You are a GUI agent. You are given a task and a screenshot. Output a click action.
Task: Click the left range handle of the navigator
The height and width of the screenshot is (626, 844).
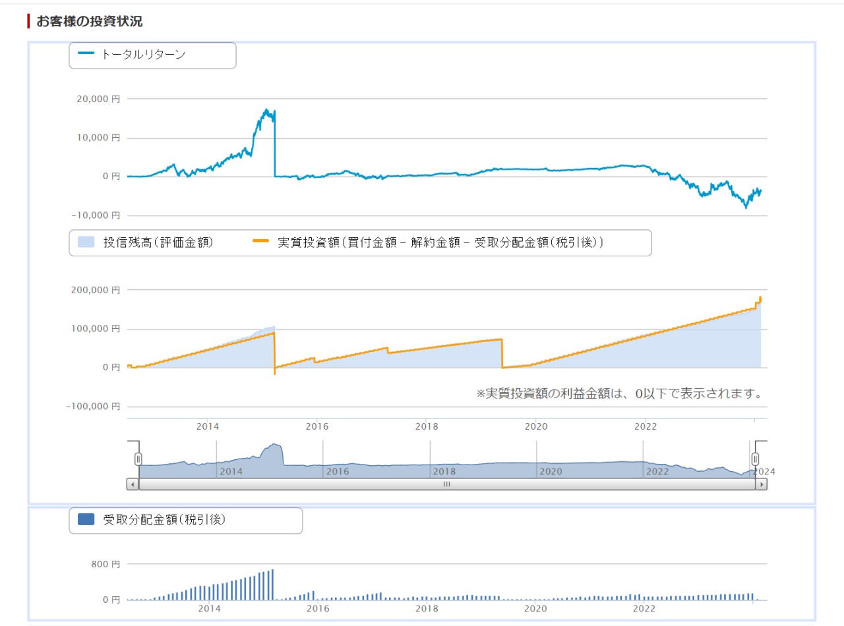[x=138, y=459]
